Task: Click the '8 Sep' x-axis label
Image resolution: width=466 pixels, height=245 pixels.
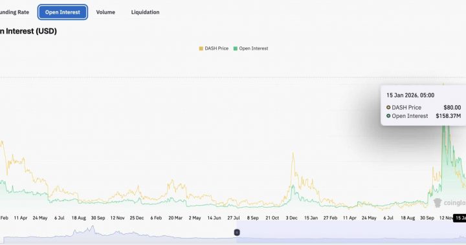Action: tap(252, 218)
